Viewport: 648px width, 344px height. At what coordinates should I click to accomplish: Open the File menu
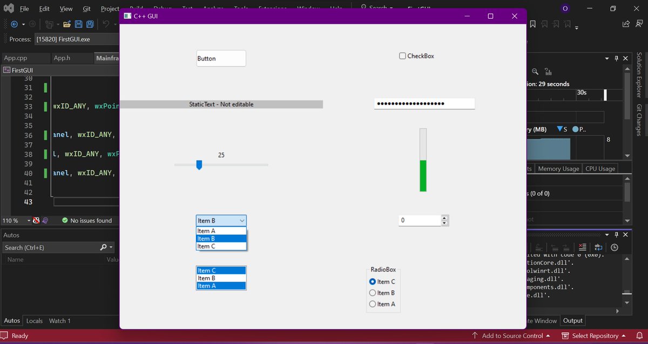point(24,9)
